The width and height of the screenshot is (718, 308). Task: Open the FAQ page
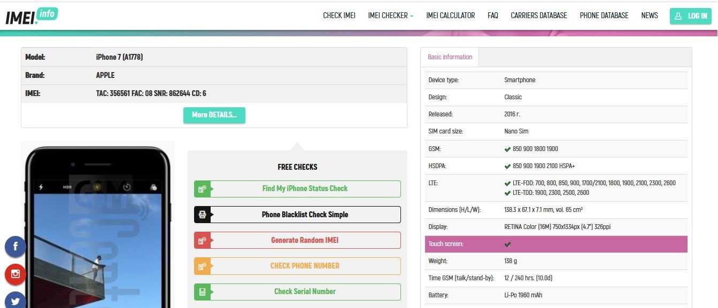point(492,15)
